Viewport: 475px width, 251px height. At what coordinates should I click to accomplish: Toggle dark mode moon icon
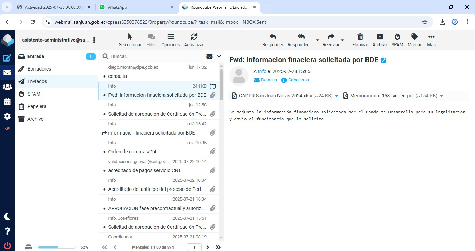pos(7,217)
